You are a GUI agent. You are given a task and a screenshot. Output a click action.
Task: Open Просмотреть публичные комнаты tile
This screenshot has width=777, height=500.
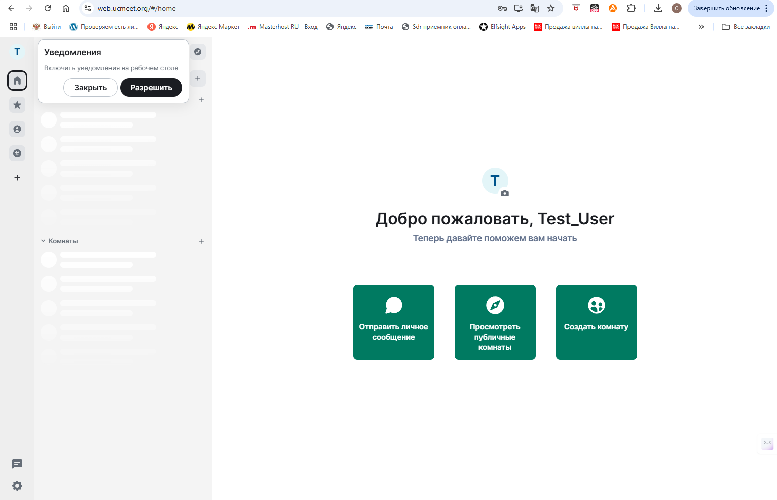495,322
